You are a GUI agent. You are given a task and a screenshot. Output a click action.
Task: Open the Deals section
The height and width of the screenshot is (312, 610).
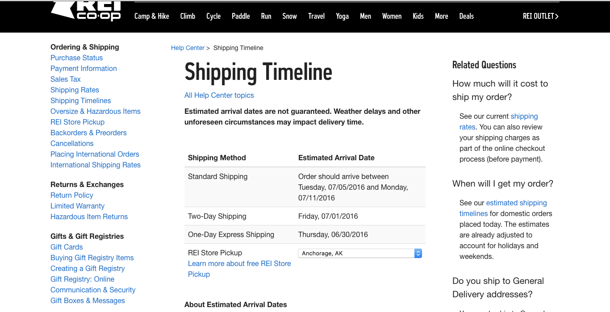tap(466, 16)
